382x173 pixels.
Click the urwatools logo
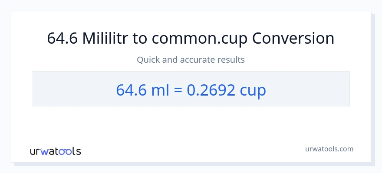coord(55,151)
